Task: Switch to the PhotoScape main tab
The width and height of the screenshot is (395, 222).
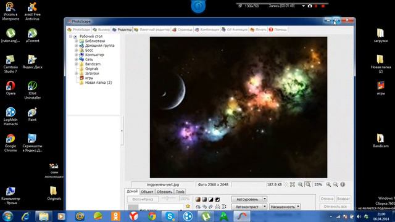Action: [x=78, y=30]
